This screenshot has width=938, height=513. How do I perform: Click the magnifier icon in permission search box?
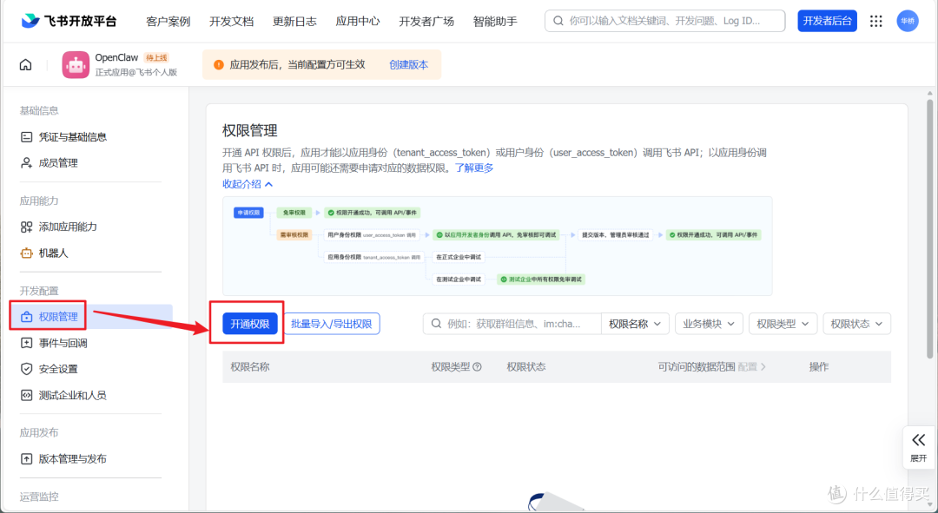[x=437, y=324]
